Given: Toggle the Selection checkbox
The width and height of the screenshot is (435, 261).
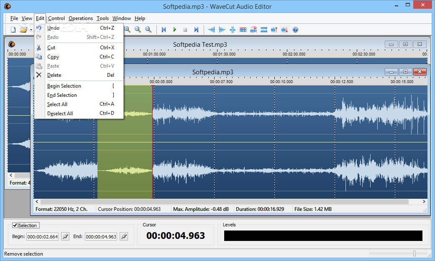Looking at the screenshot, I should coord(15,225).
